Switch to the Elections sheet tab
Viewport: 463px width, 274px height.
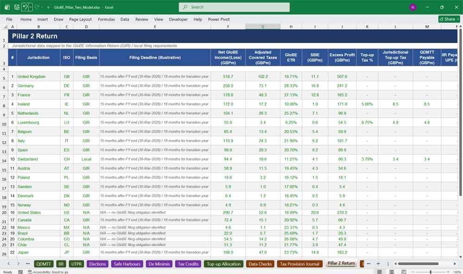(x=97, y=264)
